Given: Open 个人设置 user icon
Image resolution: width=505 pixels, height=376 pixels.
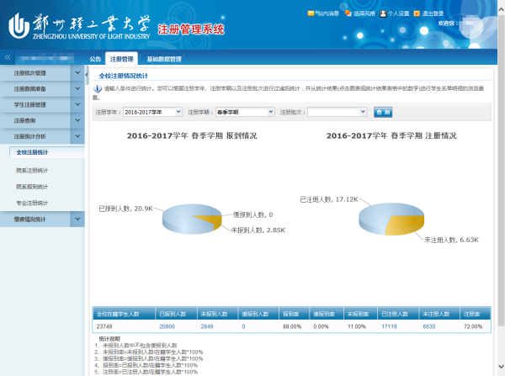Looking at the screenshot, I should tap(384, 13).
